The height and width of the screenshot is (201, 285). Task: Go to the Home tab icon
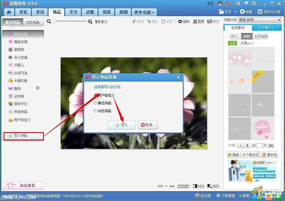coord(9,12)
